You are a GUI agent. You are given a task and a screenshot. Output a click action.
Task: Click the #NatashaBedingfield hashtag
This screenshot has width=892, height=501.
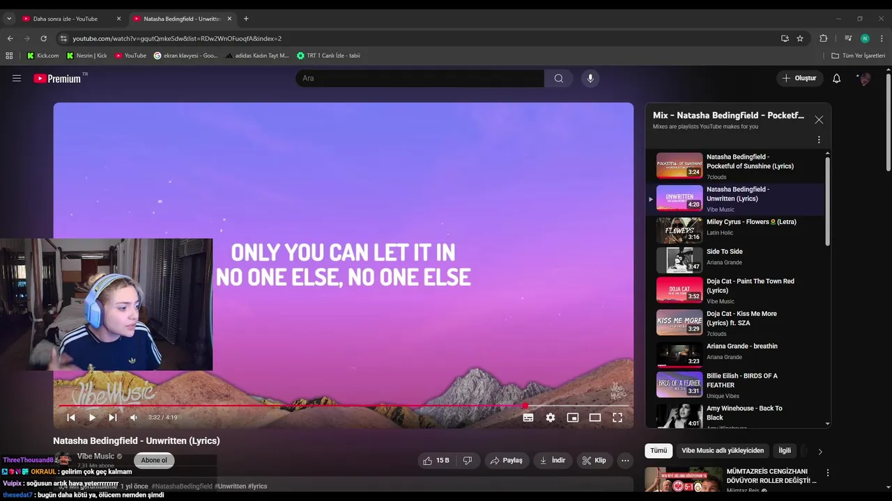182,486
